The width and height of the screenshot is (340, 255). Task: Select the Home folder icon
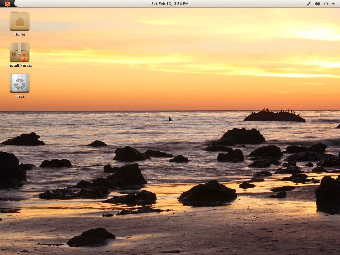pyautogui.click(x=20, y=22)
